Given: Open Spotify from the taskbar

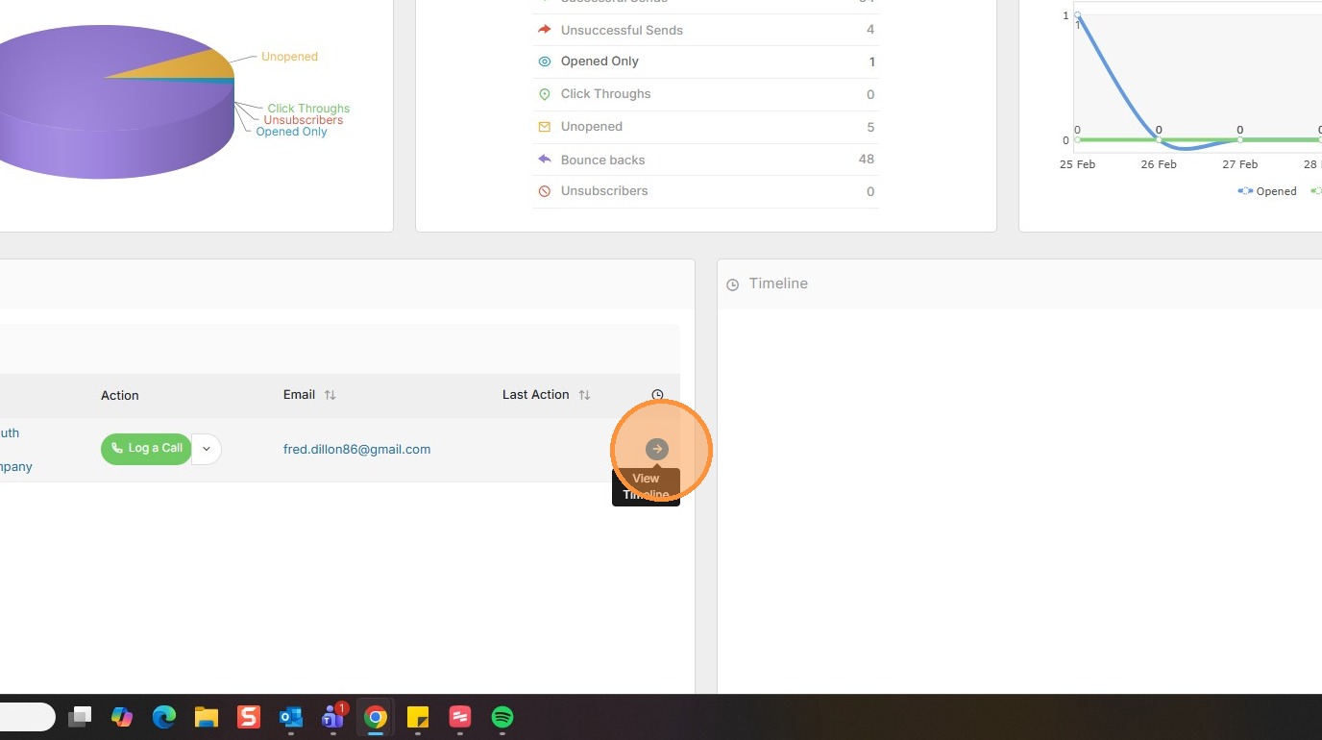Looking at the screenshot, I should tap(502, 717).
